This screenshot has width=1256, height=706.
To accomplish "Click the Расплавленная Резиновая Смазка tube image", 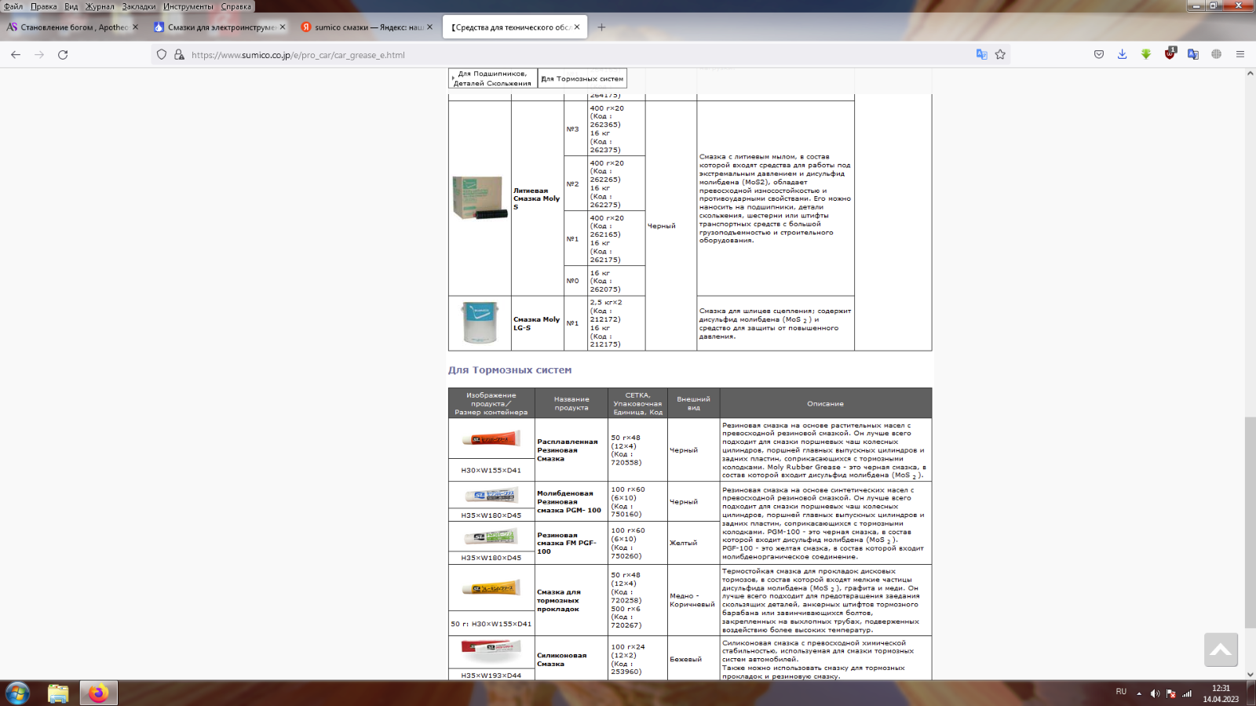I will pyautogui.click(x=491, y=439).
